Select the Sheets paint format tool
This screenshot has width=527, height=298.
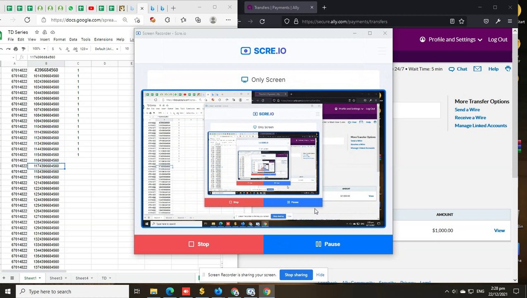point(23,49)
